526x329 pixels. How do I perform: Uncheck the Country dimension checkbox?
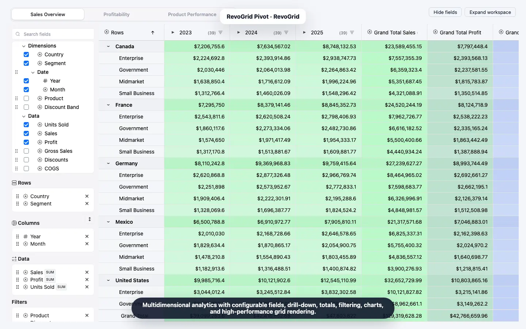click(x=26, y=54)
